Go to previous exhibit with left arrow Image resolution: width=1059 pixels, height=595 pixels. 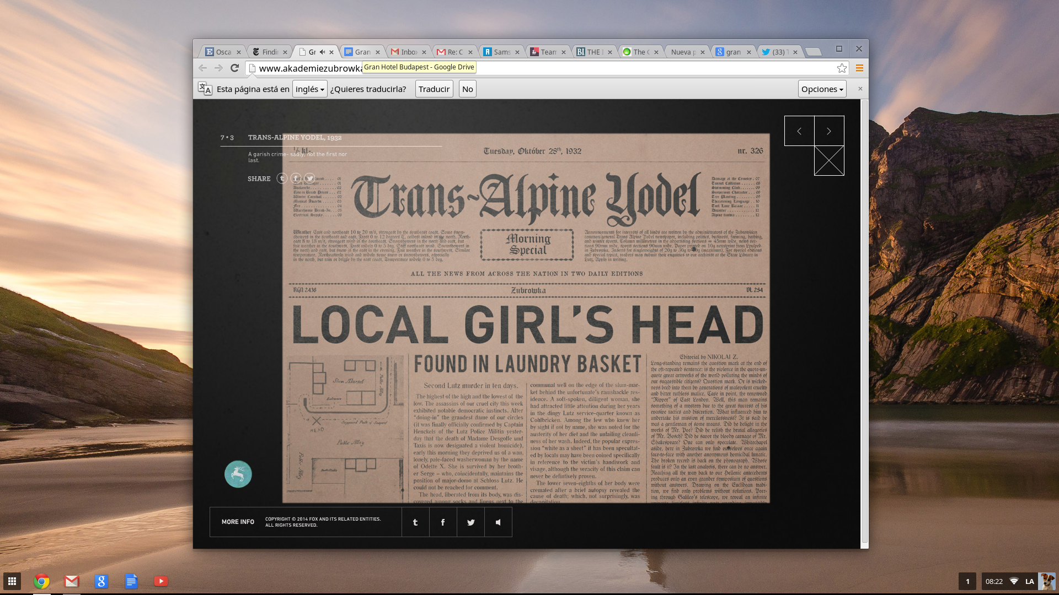pos(799,131)
